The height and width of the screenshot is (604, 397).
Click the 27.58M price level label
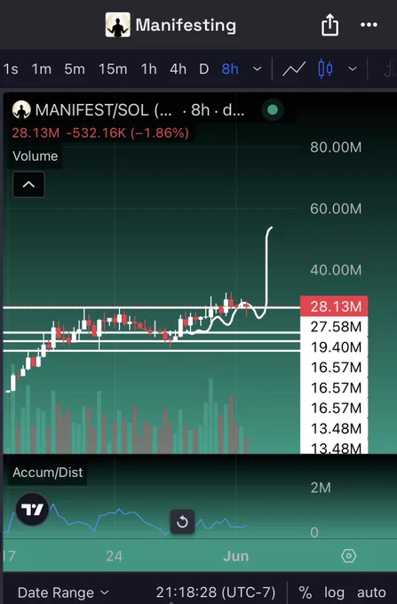336,327
